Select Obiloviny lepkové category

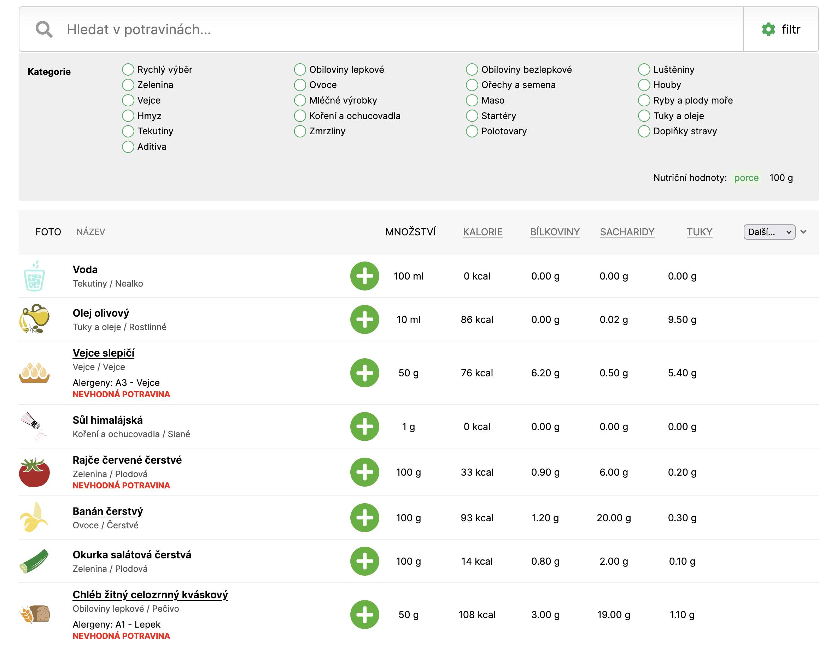point(300,70)
